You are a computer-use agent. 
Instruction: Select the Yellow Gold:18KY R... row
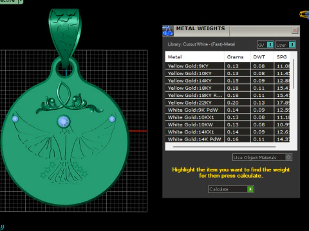227,95
